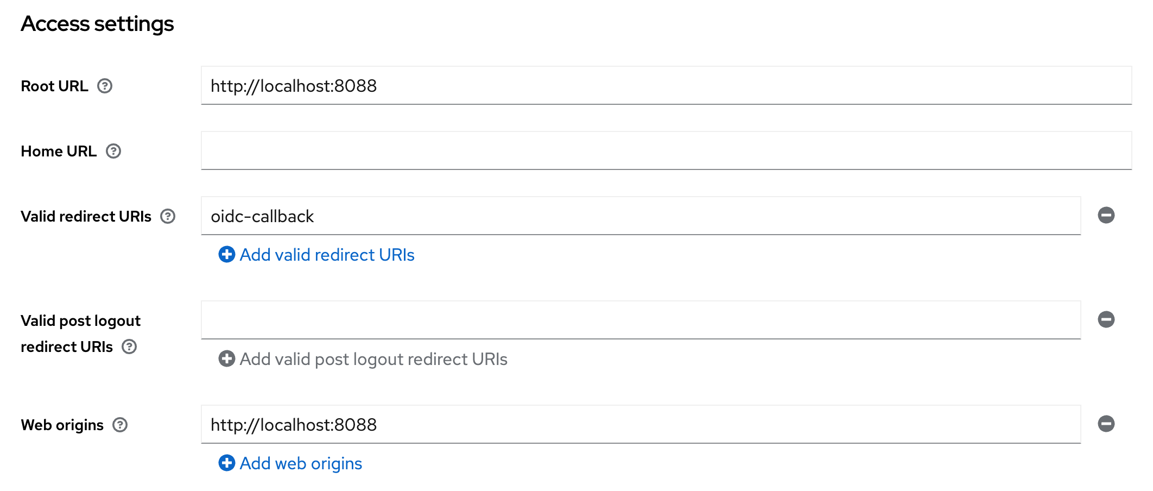The image size is (1153, 491).
Task: Click the Access settings heading
Action: click(x=97, y=23)
